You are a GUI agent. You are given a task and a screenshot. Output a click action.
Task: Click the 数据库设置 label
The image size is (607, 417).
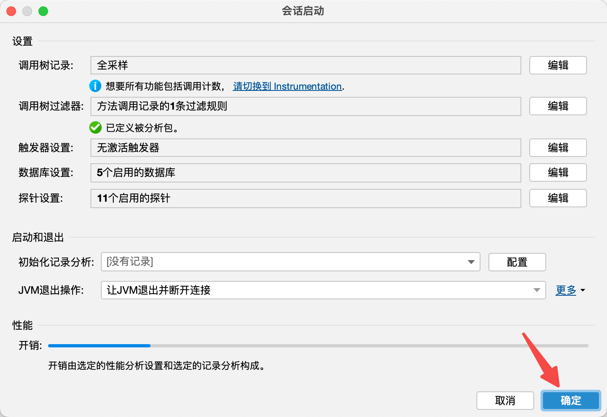[46, 173]
